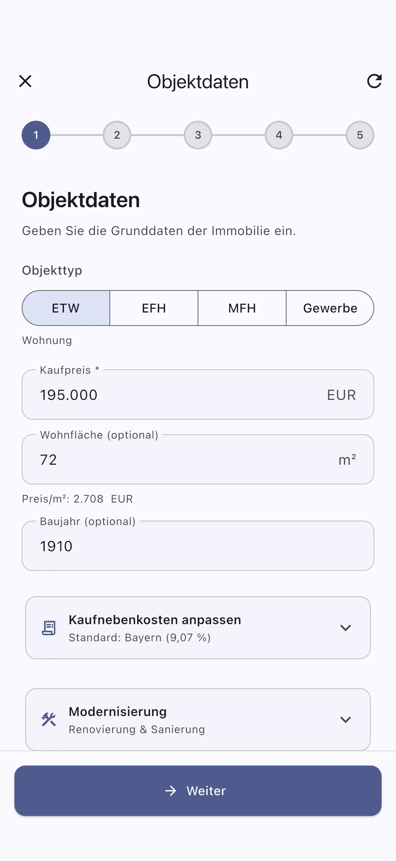Select step 4 in the stepper
Screen dimensions: 396x861
pos(279,135)
